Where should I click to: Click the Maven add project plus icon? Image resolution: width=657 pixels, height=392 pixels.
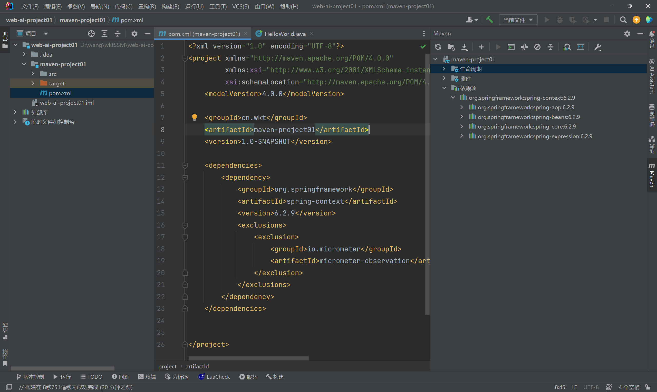pos(481,47)
